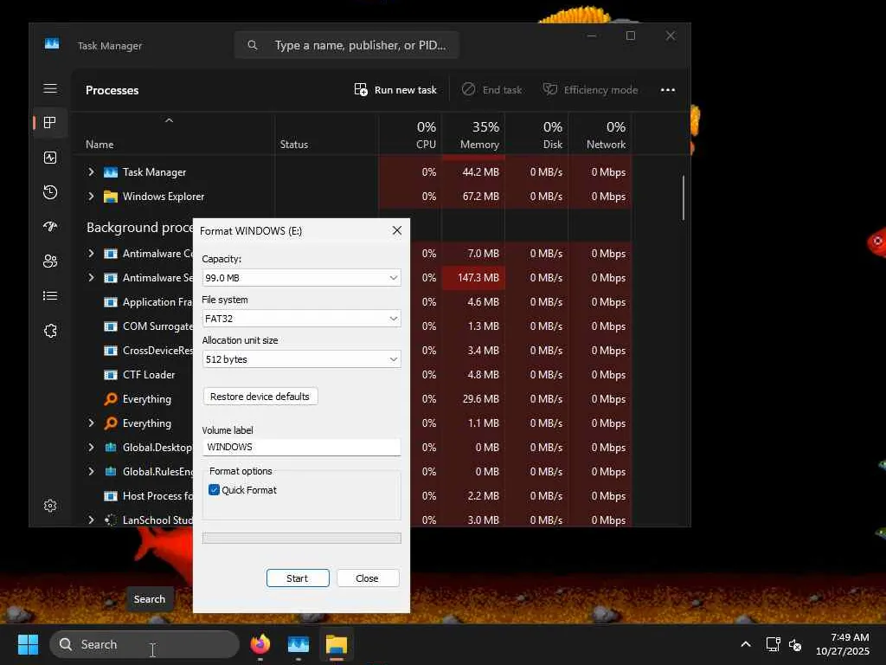Click 67.2 MB memory value
Image resolution: width=886 pixels, height=665 pixels.
[481, 197]
